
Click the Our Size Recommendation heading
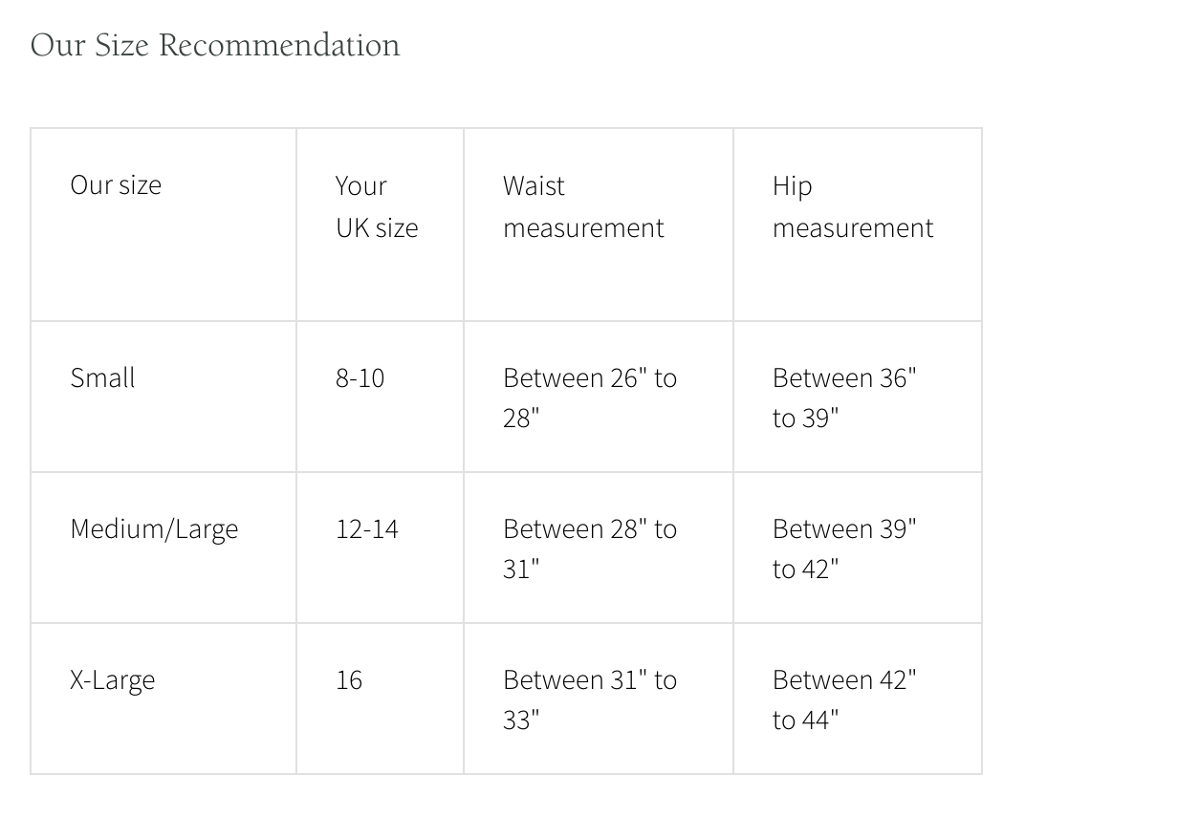point(215,45)
